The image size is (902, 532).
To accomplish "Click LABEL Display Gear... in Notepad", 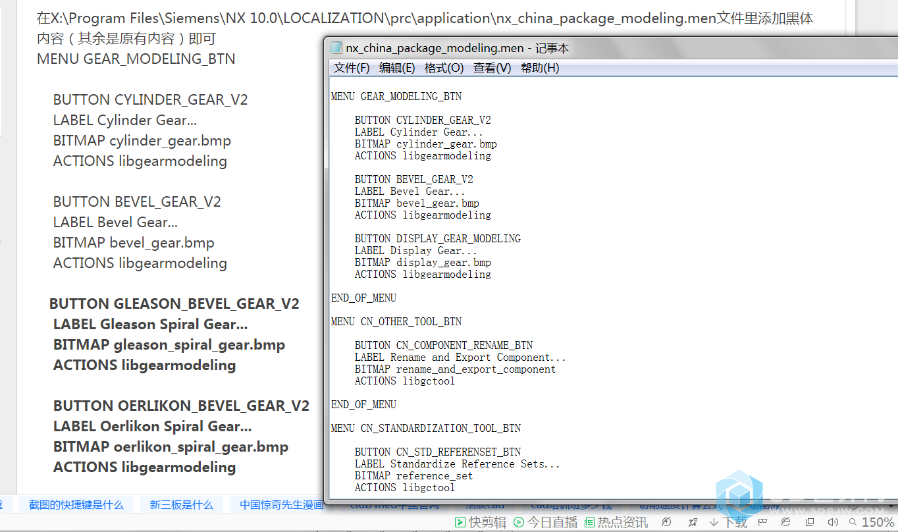I will pyautogui.click(x=416, y=250).
